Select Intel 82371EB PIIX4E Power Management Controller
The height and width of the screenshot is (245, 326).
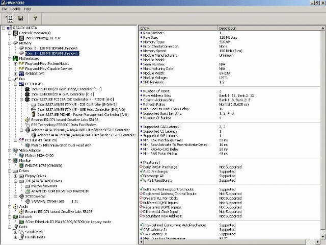(83, 114)
